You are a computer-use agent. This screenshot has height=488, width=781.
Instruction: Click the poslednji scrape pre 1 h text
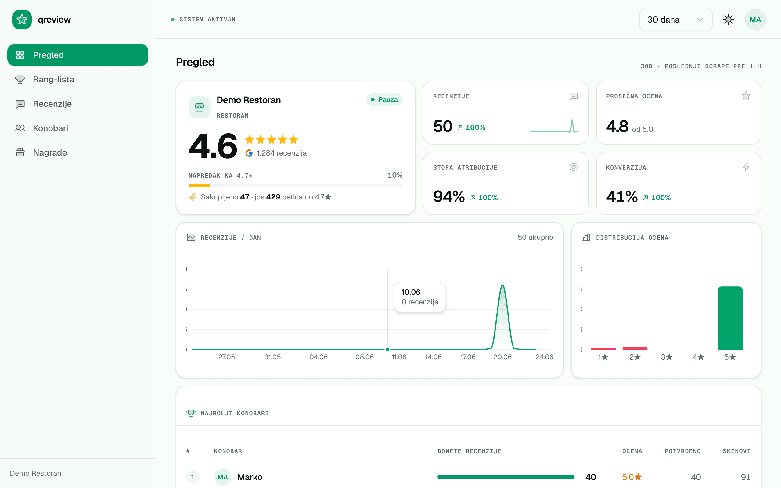coord(713,66)
